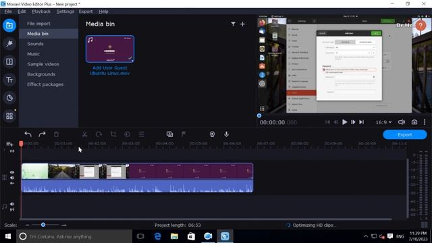Viewport: 432px width, 243px height.
Task: Open File Explorer from taskbar
Action: click(174, 236)
